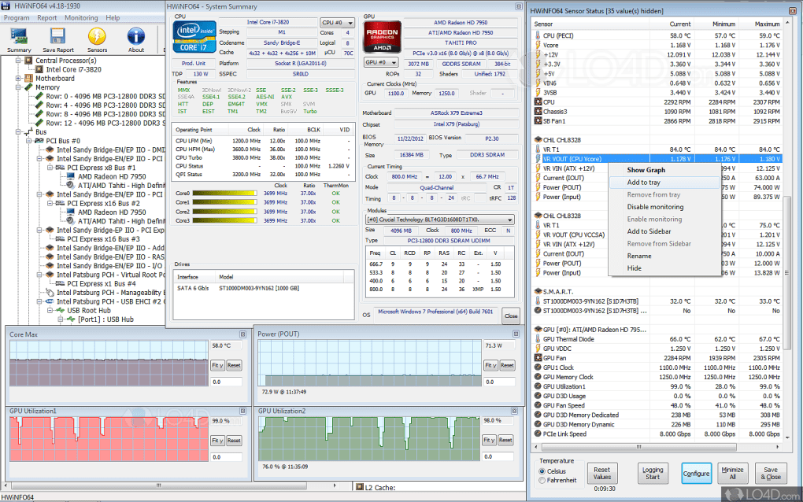
Task: Select the Celsius temperature option
Action: [542, 471]
